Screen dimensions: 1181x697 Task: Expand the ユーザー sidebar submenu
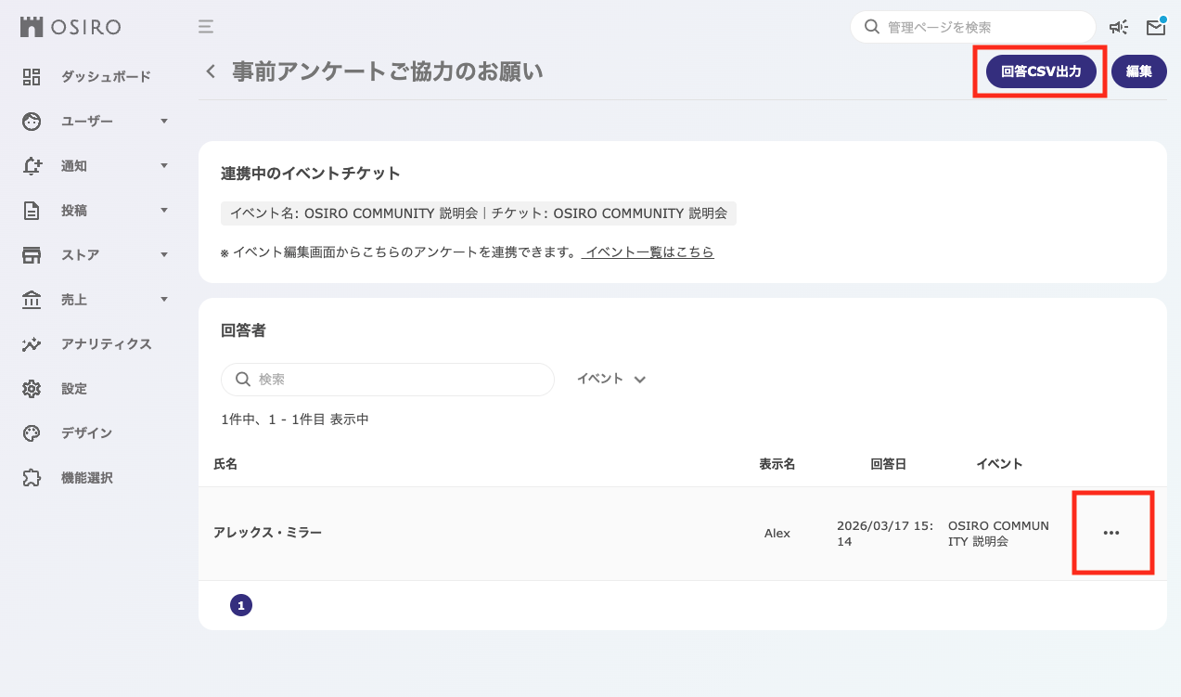(164, 122)
